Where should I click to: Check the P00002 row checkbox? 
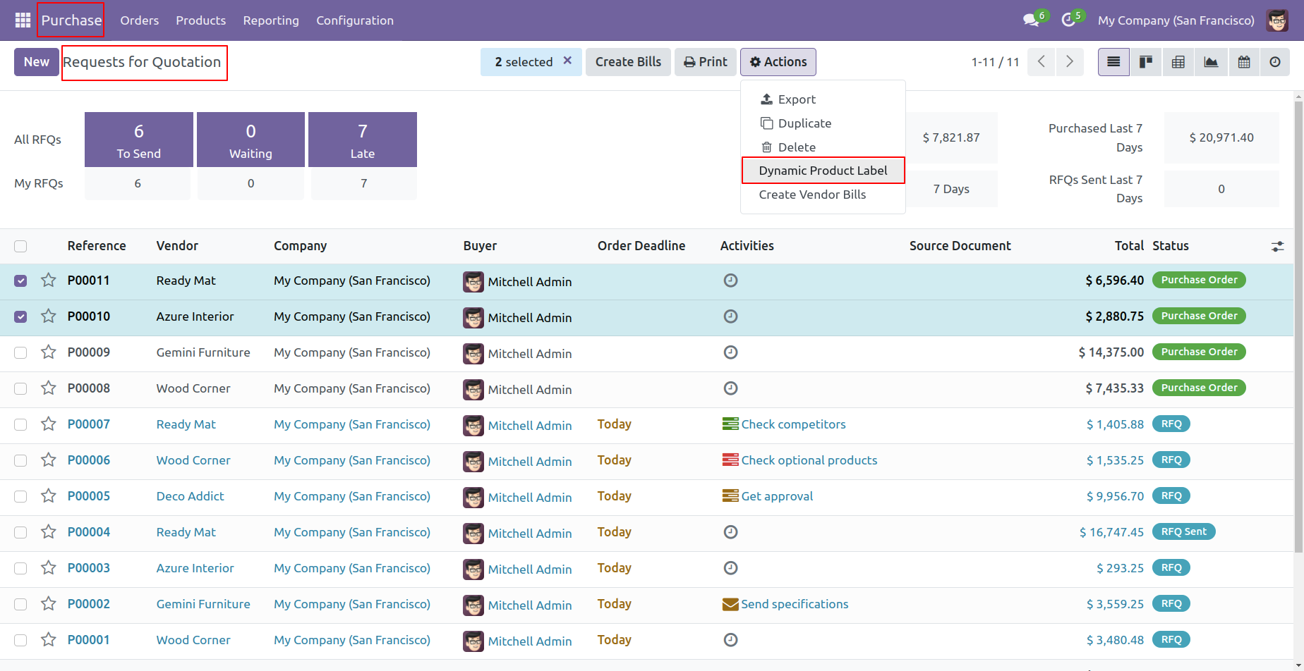[20, 604]
